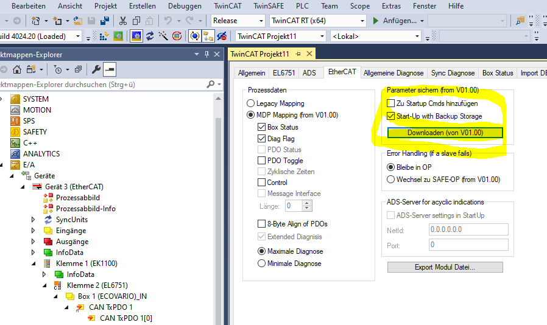Collapse the Klemme 1 (EK1100) node

tap(34, 264)
